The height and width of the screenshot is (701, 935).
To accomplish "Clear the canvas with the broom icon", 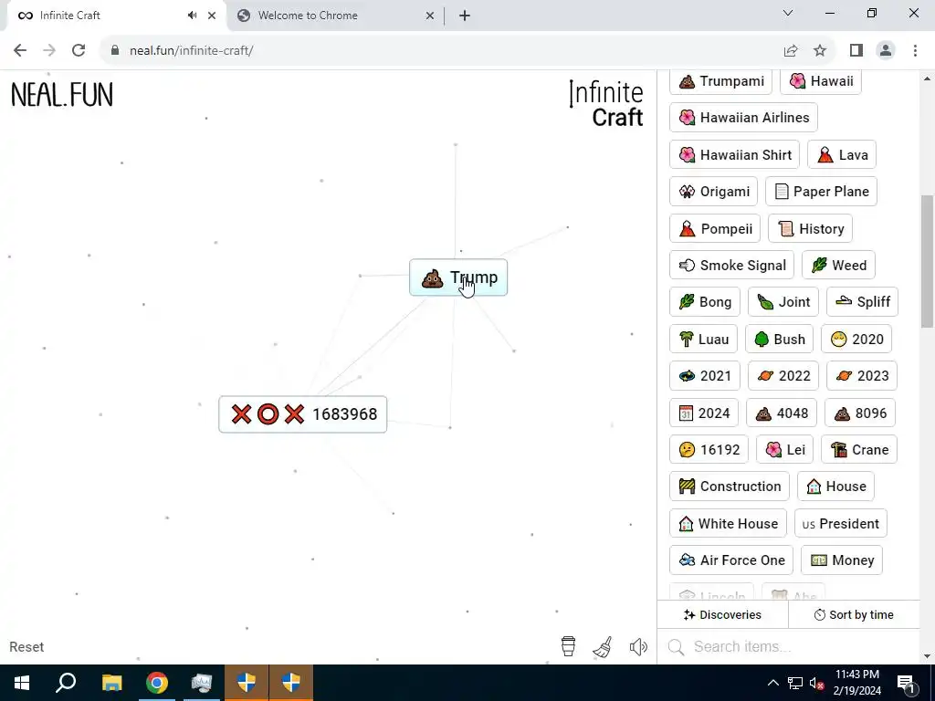I will (x=603, y=646).
